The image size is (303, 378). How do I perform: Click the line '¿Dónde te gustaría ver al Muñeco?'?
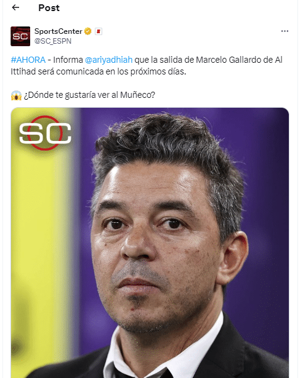pos(89,95)
